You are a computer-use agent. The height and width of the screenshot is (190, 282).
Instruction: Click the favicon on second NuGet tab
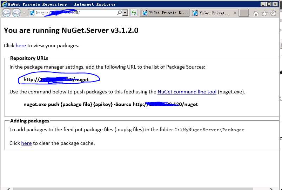pos(195,13)
